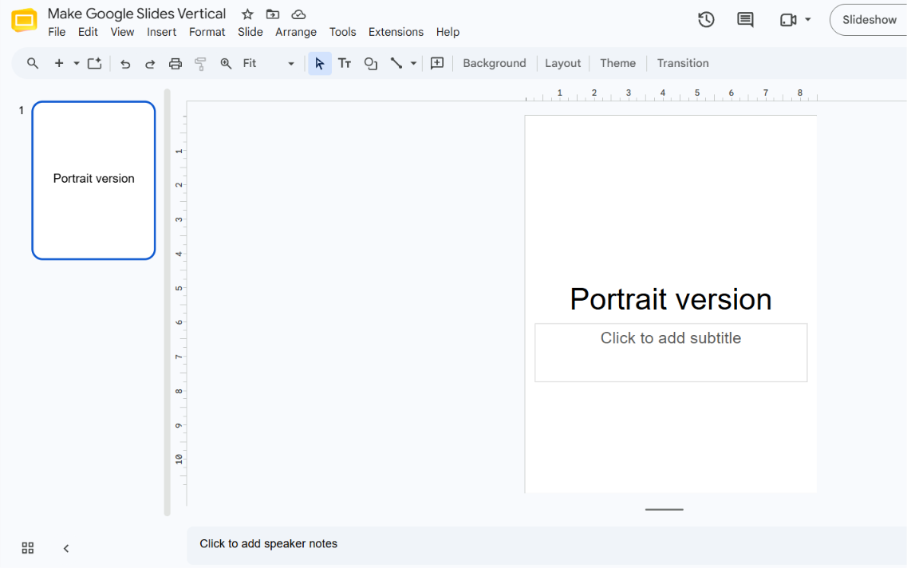Open the Extensions menu

[396, 32]
